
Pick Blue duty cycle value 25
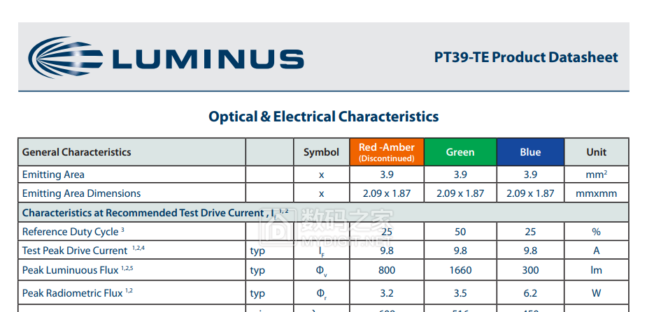click(x=530, y=232)
